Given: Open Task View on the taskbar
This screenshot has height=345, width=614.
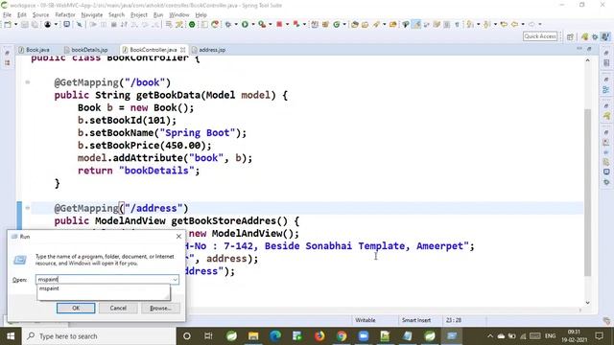Looking at the screenshot, I should coord(208,336).
